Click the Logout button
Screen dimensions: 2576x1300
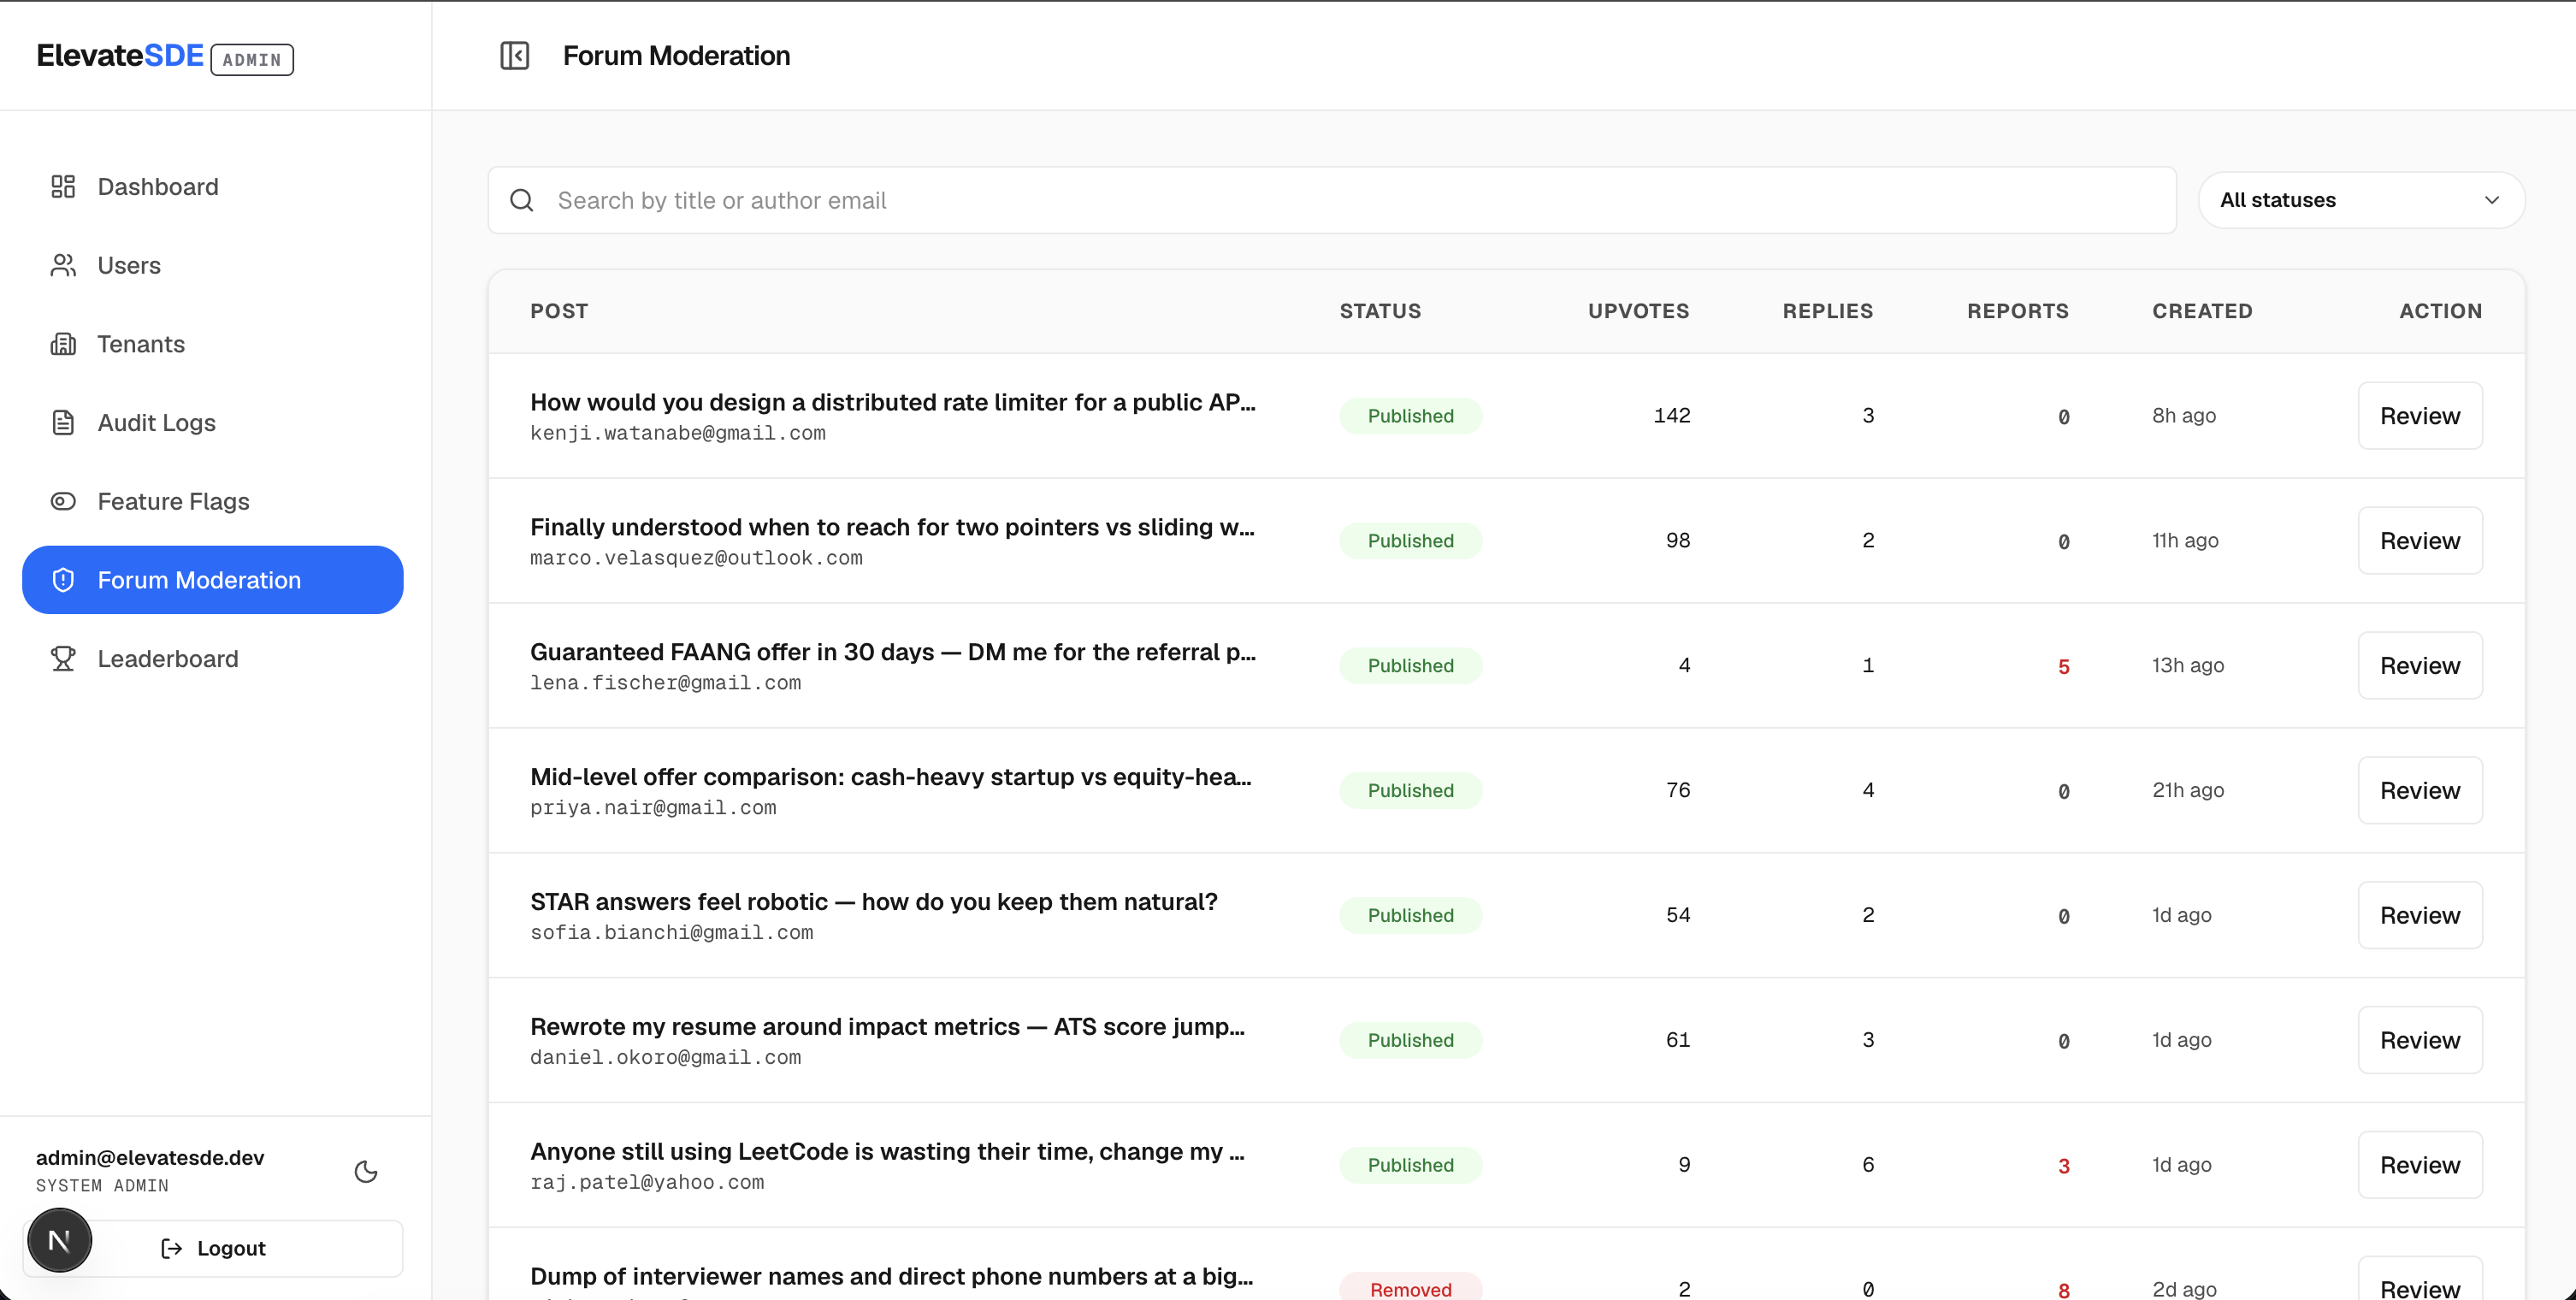(212, 1248)
